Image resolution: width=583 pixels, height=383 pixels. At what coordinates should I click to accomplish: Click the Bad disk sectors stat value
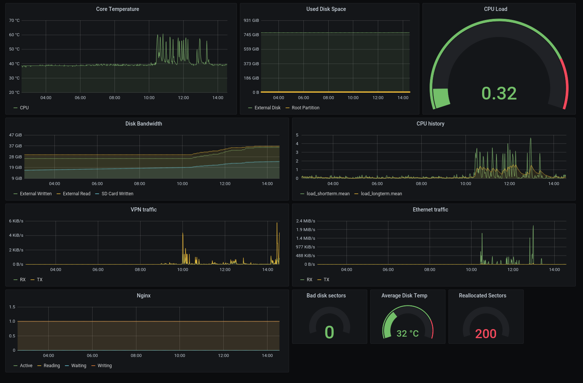coord(329,332)
